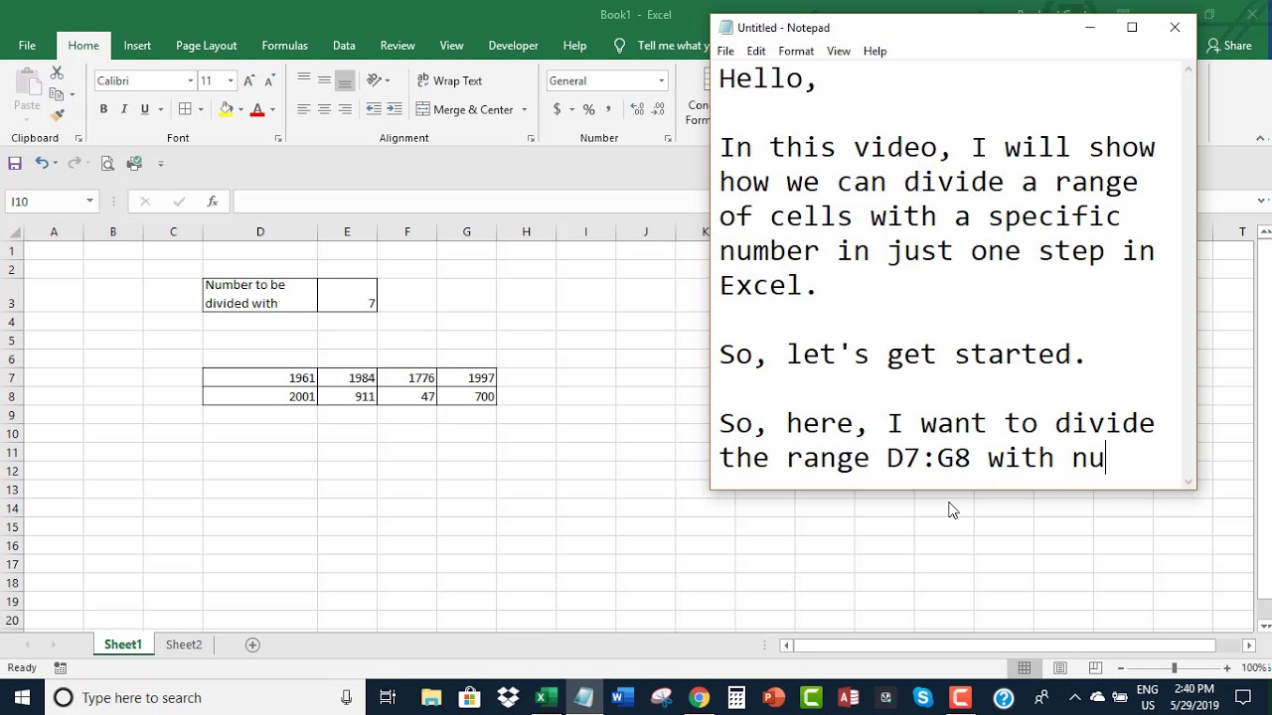Open Notepad's Edit menu
This screenshot has width=1272, height=715.
coord(756,51)
